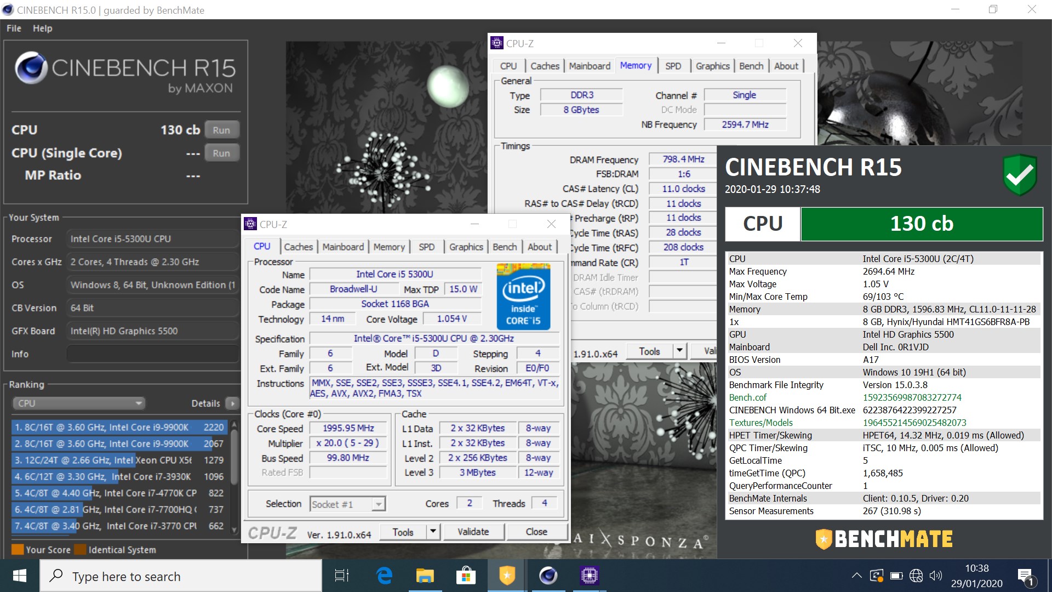Image resolution: width=1052 pixels, height=592 pixels.
Task: Select CPU tab in Memory CPU-Z window
Action: tap(508, 66)
